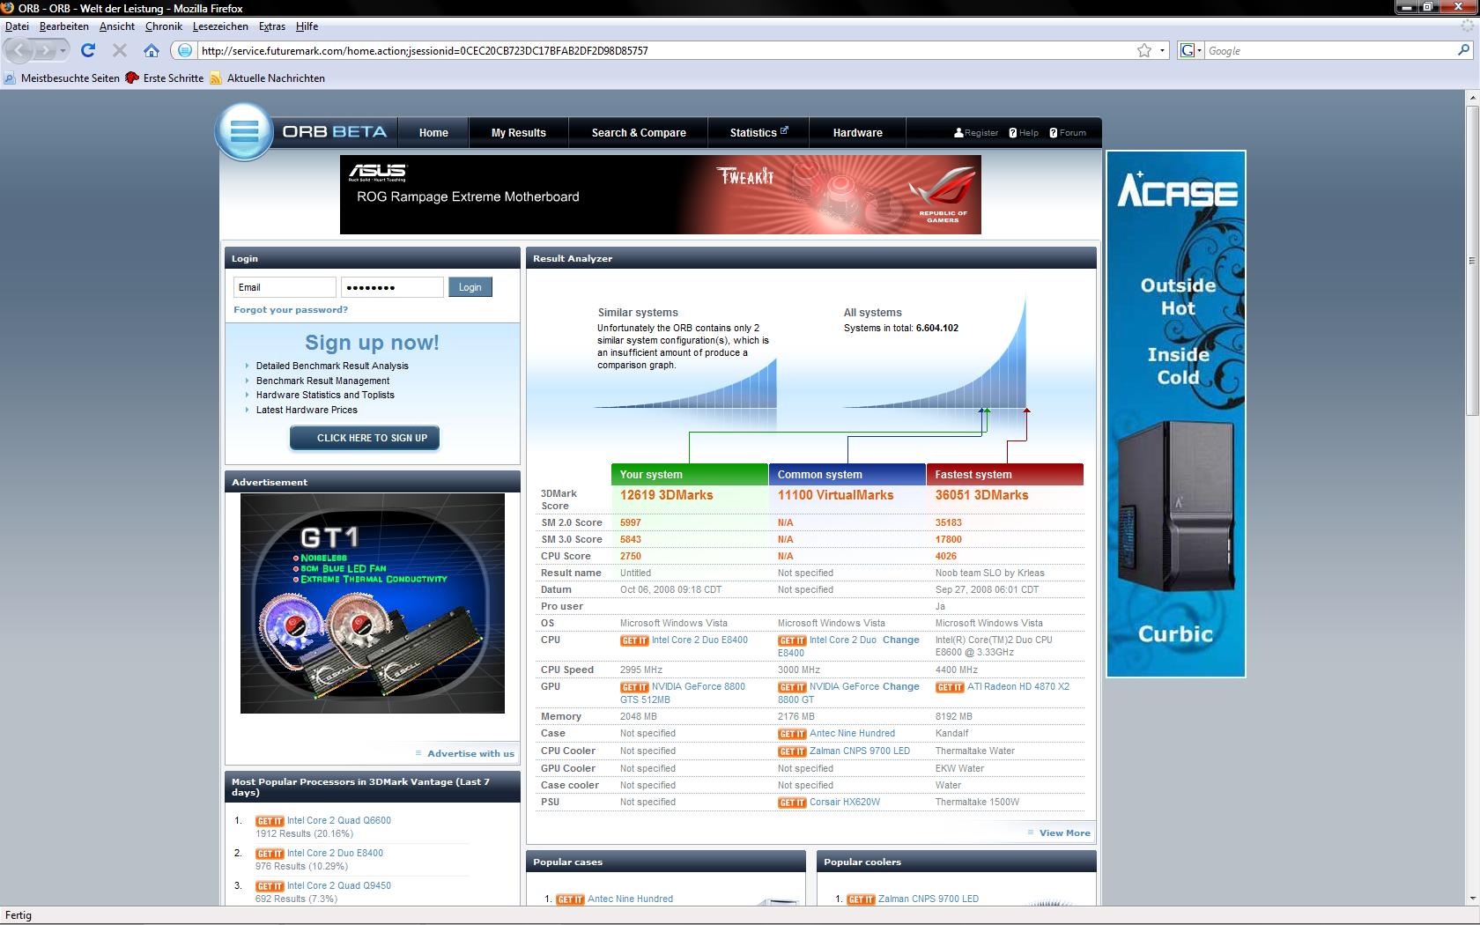Click the vertical page scrollbar thumb
The height and width of the screenshot is (925, 1480).
(1471, 261)
